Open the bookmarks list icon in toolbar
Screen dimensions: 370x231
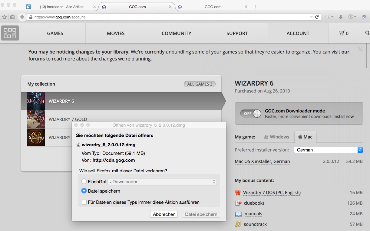coord(12,17)
